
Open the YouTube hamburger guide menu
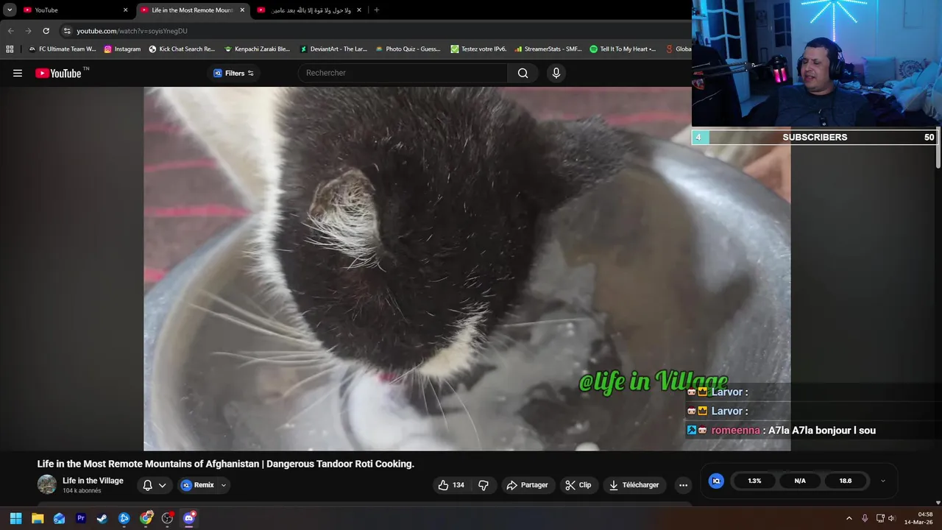click(18, 73)
